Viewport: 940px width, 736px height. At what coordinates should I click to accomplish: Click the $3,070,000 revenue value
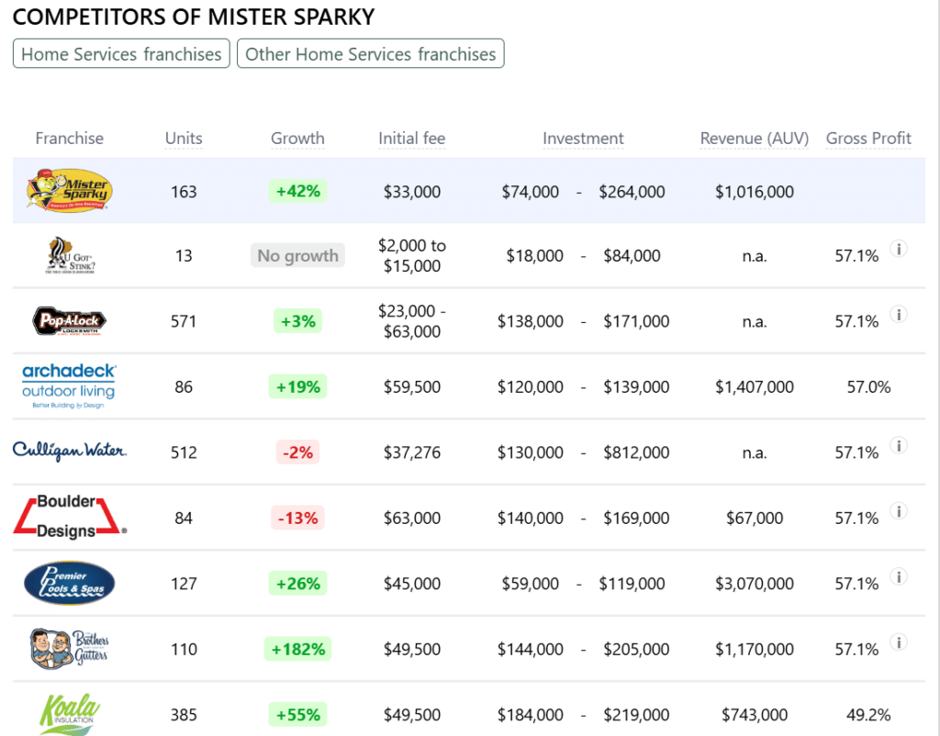[755, 584]
